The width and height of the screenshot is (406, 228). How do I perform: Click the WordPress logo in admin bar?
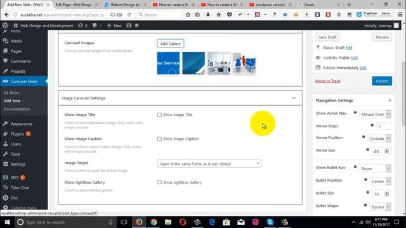click(5, 25)
